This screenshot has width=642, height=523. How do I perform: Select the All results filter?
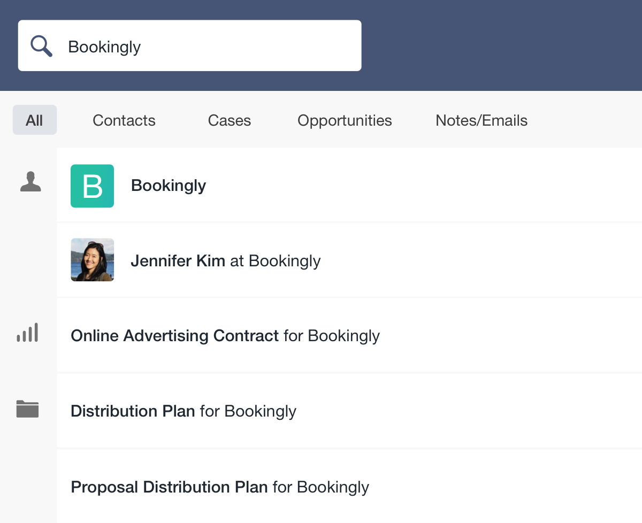coord(34,120)
